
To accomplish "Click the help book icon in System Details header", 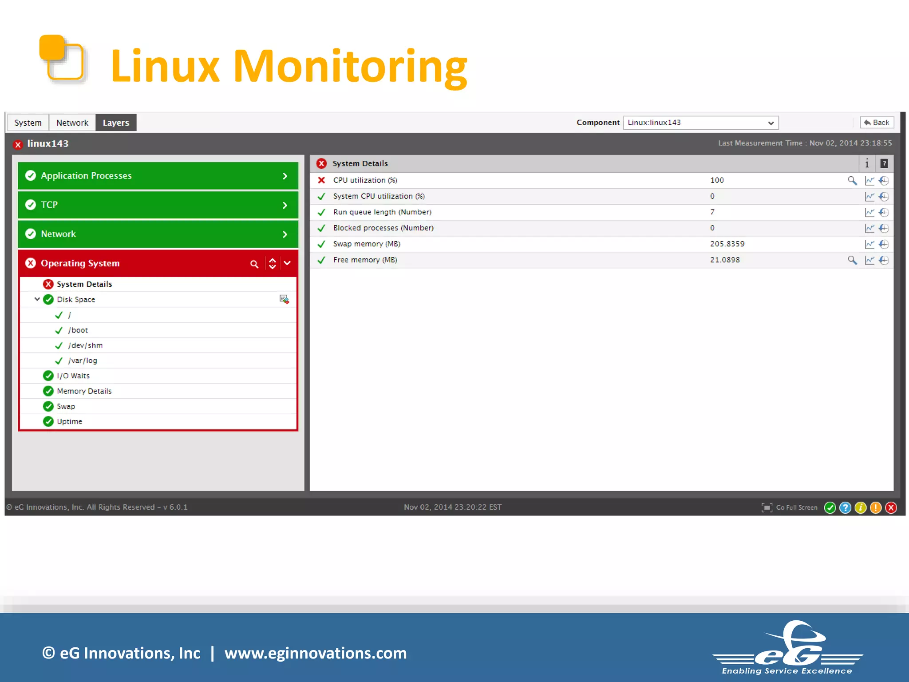I will point(884,164).
